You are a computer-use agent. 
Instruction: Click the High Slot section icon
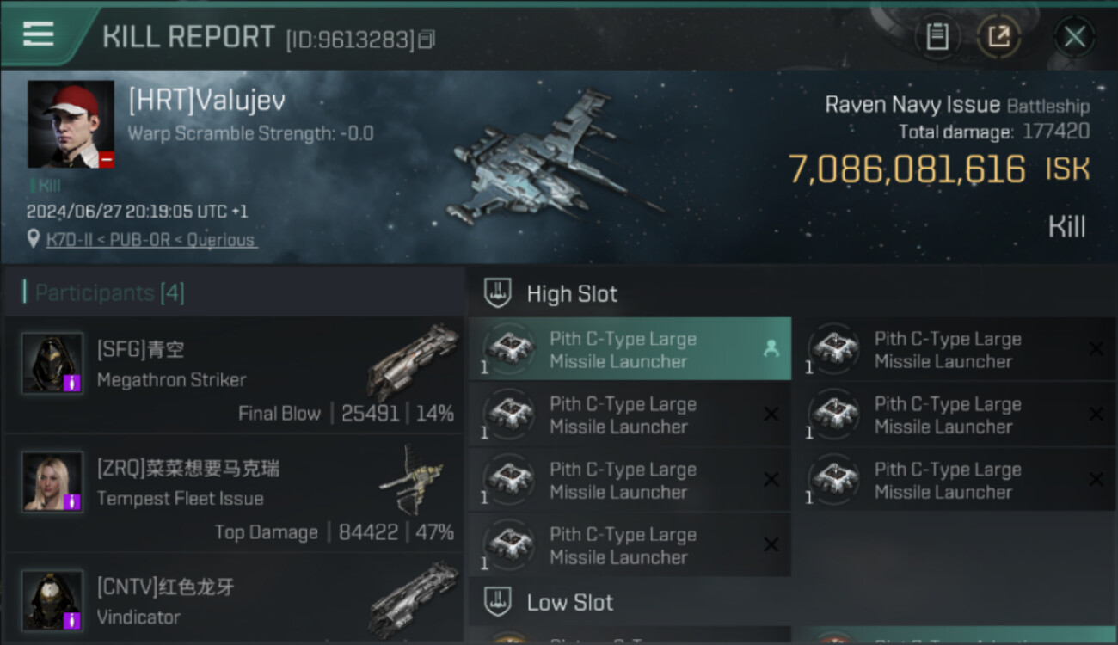click(x=499, y=293)
